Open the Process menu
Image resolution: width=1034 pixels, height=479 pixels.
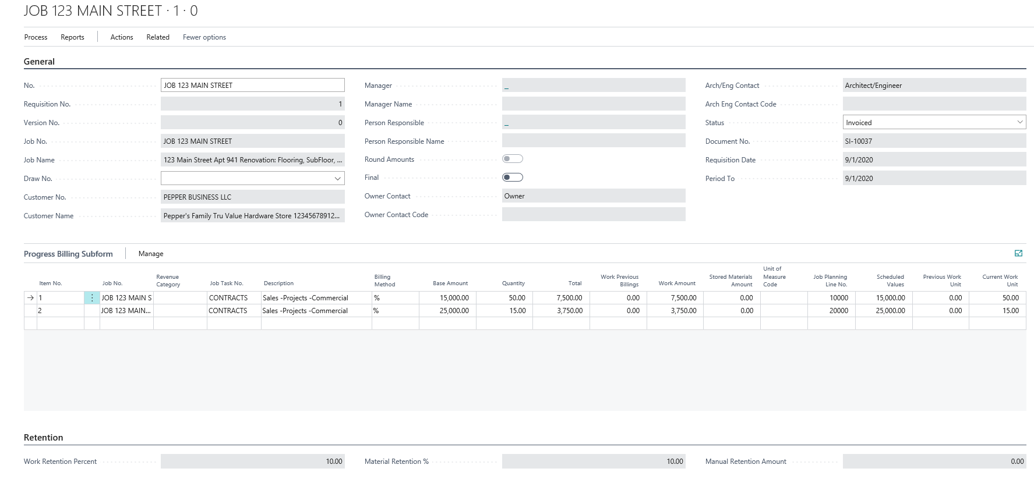click(x=36, y=37)
